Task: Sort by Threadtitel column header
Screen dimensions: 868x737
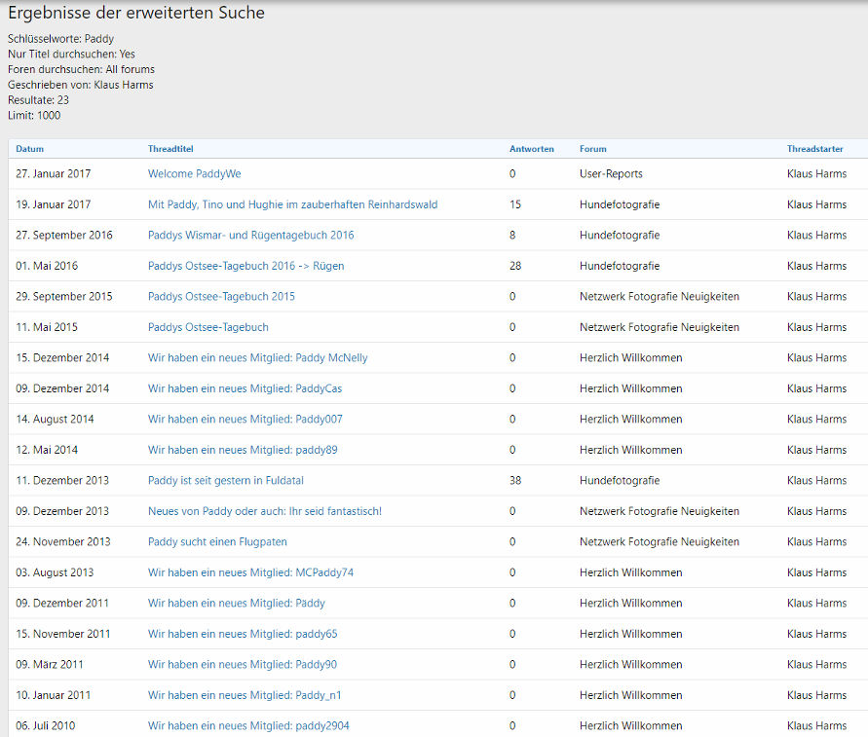Action: (170, 149)
